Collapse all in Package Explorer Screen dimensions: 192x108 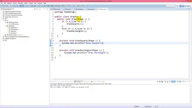[x=35, y=9]
